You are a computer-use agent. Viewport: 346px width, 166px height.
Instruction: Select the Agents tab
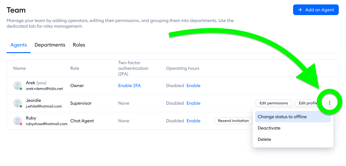(x=19, y=45)
